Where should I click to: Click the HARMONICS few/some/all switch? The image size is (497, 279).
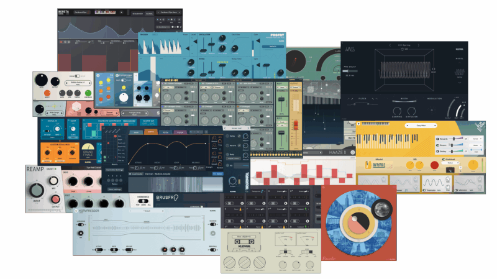(144, 201)
